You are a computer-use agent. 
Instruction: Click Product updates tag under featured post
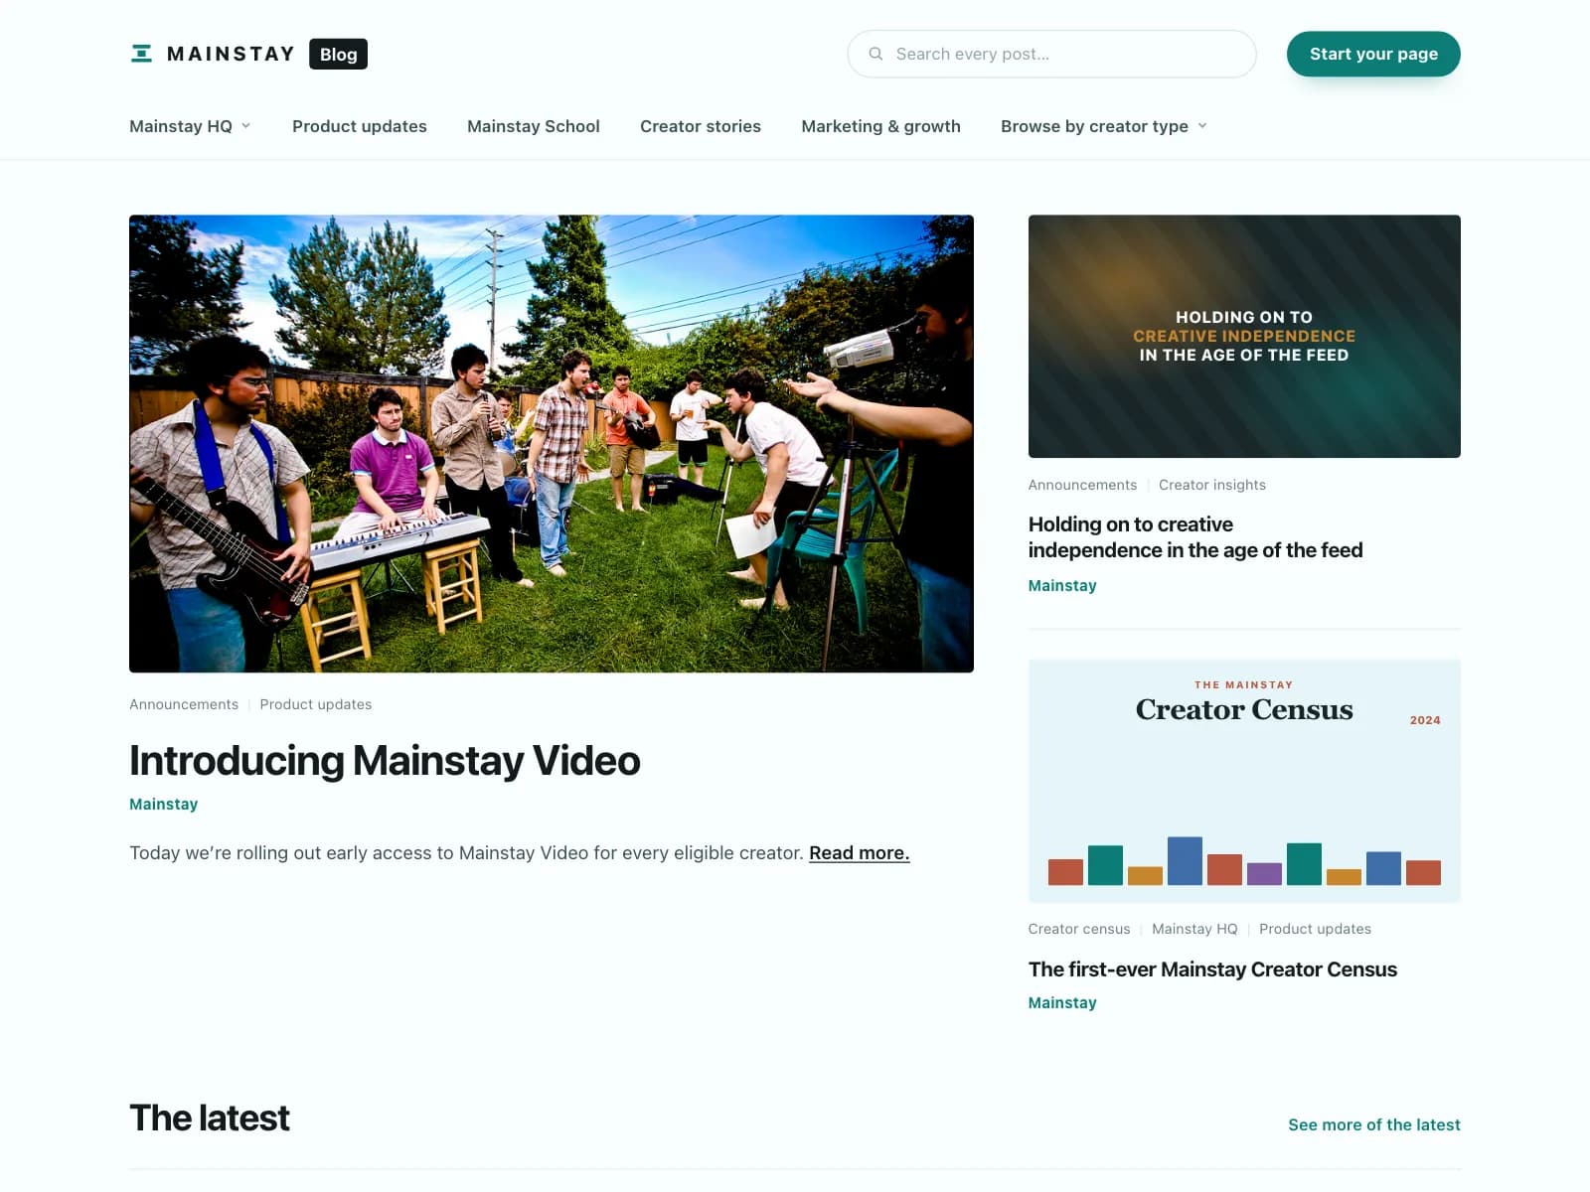coord(316,704)
